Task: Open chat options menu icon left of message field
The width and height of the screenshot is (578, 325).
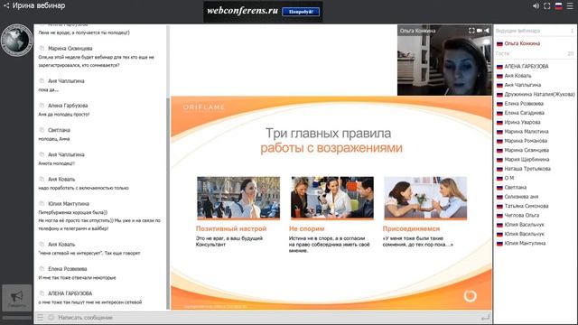Action: click(x=40, y=317)
